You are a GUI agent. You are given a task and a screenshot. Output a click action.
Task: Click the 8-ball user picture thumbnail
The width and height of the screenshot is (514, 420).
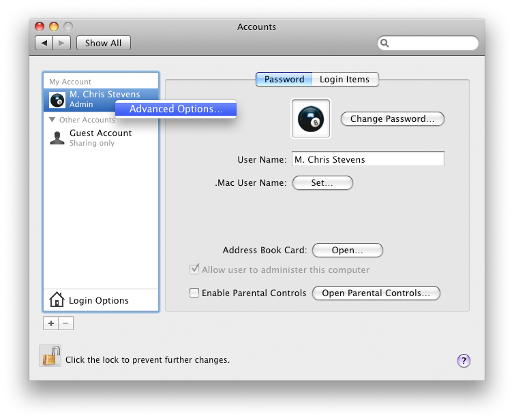click(x=311, y=119)
